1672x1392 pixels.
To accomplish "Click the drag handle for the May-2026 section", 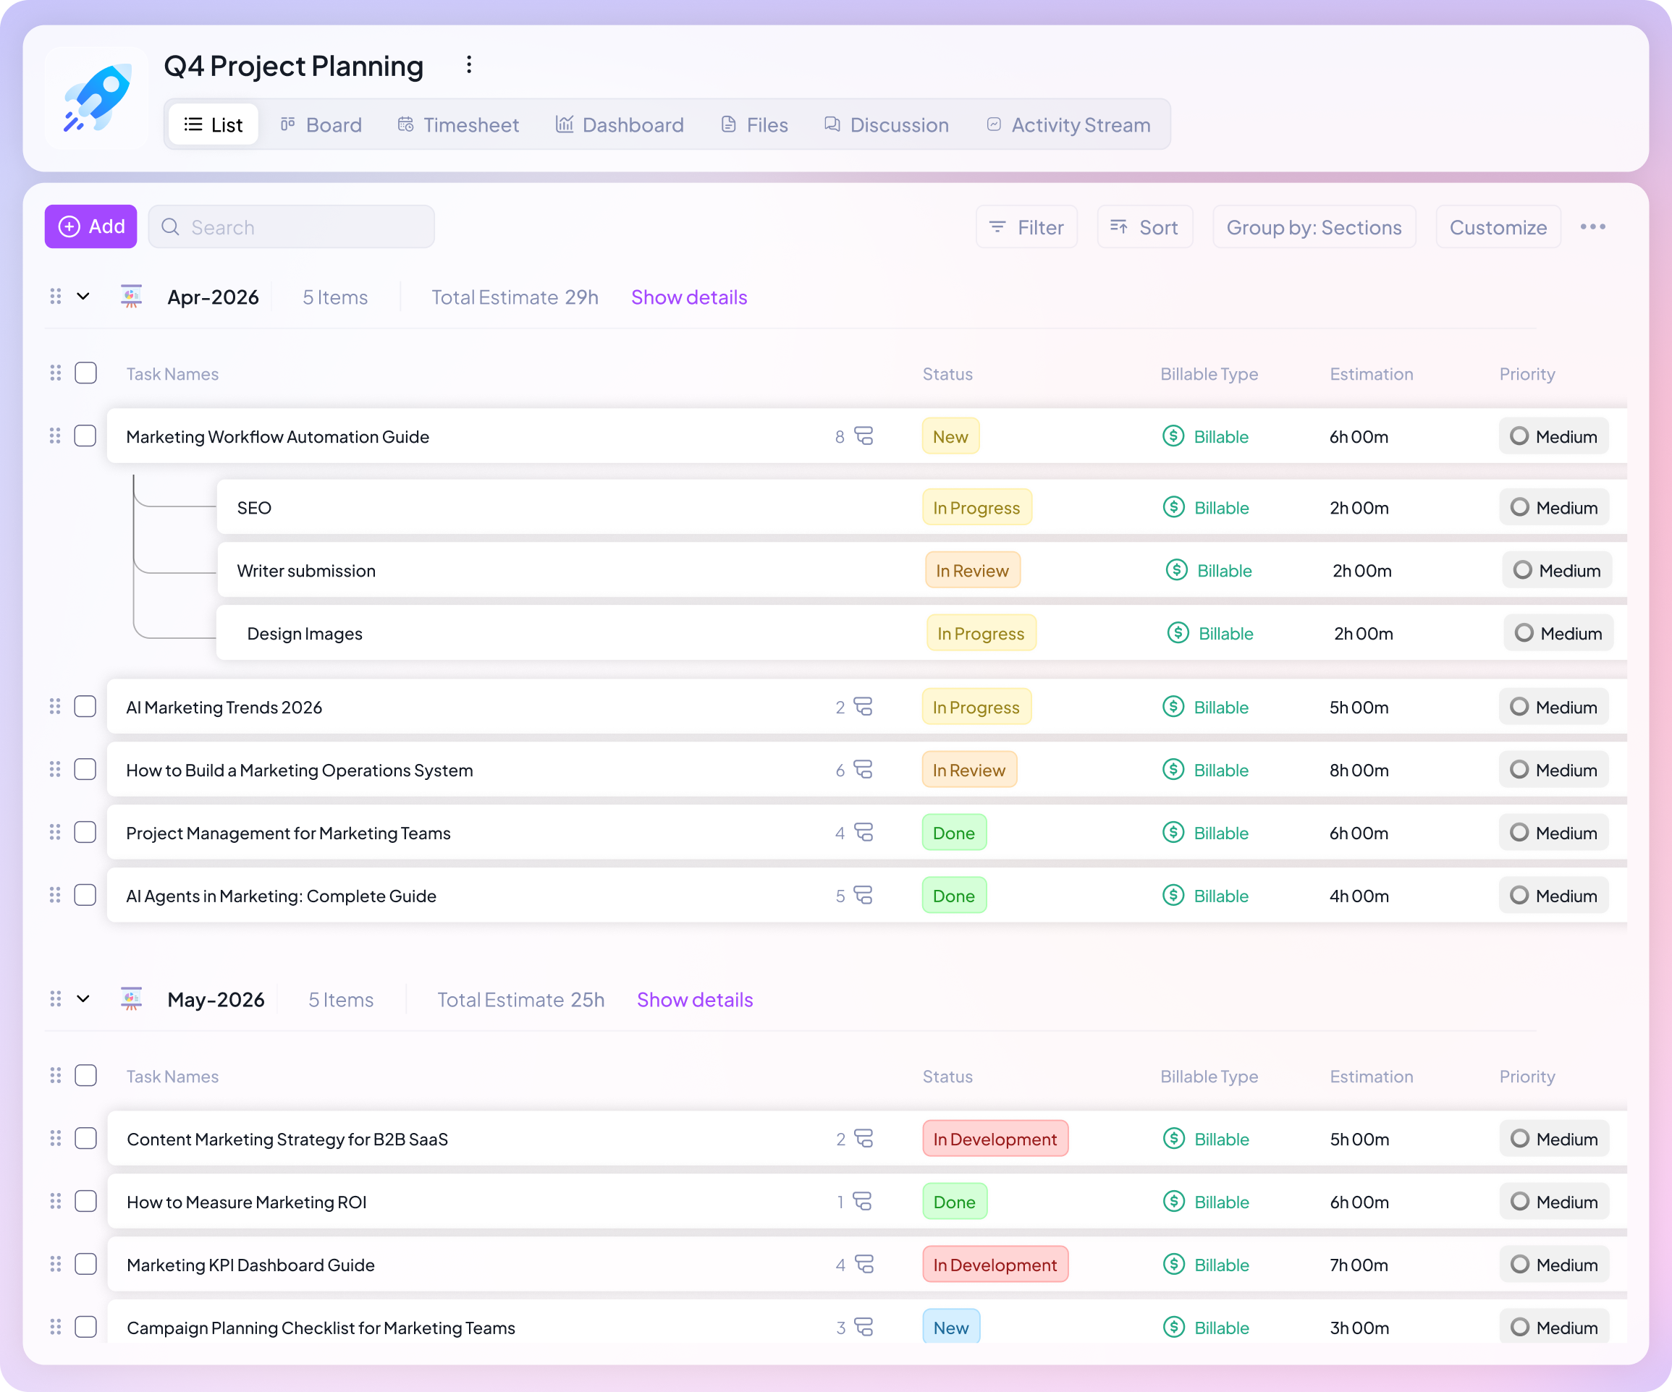I will 56,999.
